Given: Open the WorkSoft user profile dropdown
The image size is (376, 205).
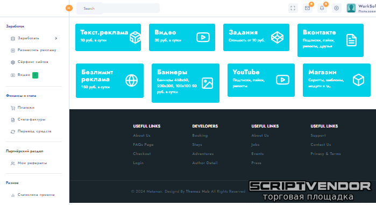Looking at the screenshot, I should point(361,8).
